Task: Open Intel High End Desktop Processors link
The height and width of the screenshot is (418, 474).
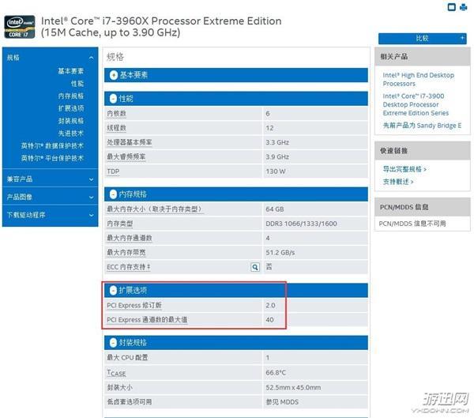Action: tap(419, 79)
